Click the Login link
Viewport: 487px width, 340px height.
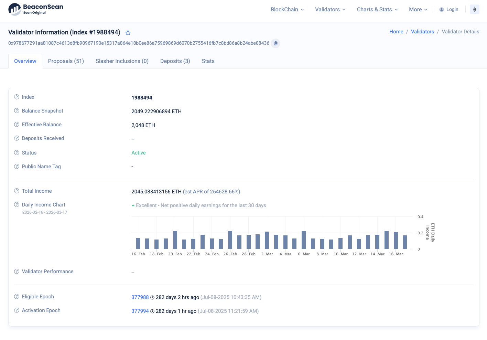tap(452, 10)
